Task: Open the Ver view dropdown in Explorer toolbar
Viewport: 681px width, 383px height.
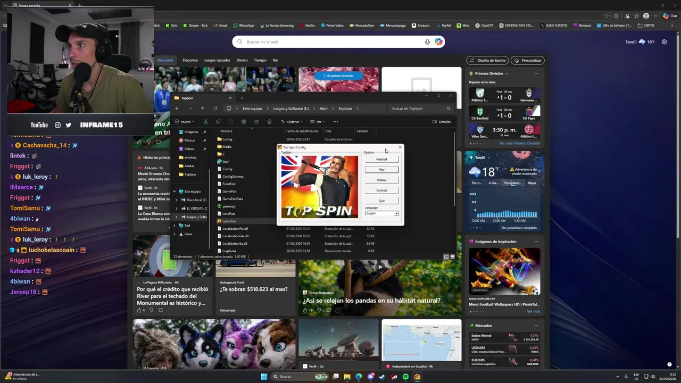Action: coord(317,122)
